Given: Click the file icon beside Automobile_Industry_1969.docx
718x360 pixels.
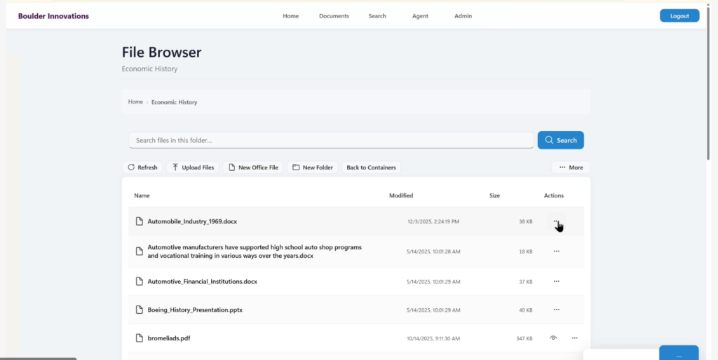Looking at the screenshot, I should pos(140,221).
